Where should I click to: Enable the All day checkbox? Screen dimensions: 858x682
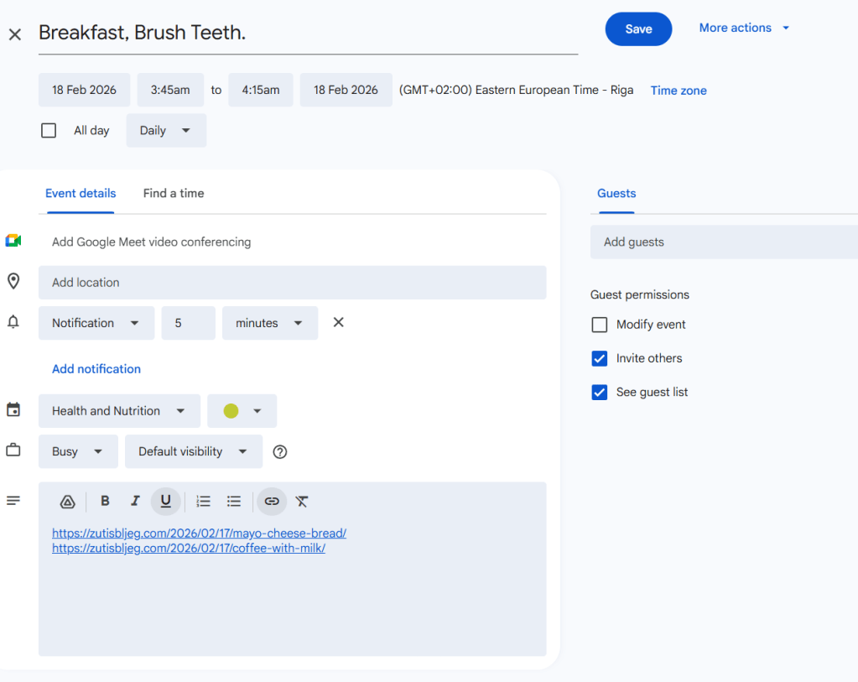[49, 130]
